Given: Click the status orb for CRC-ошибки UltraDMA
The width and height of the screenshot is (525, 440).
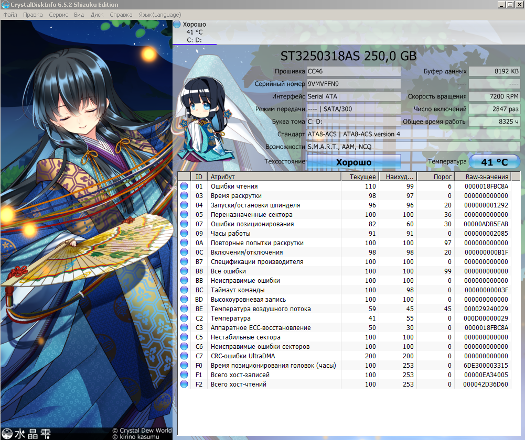Looking at the screenshot, I should tap(184, 356).
